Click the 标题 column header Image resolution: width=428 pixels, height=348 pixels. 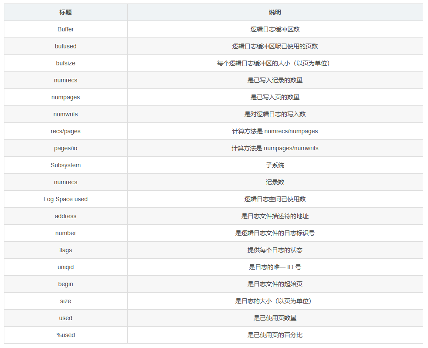click(x=65, y=12)
